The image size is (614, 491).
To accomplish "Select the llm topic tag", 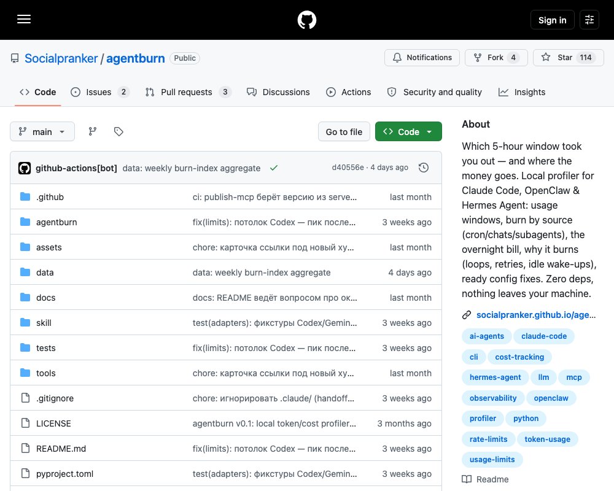I will 543,377.
